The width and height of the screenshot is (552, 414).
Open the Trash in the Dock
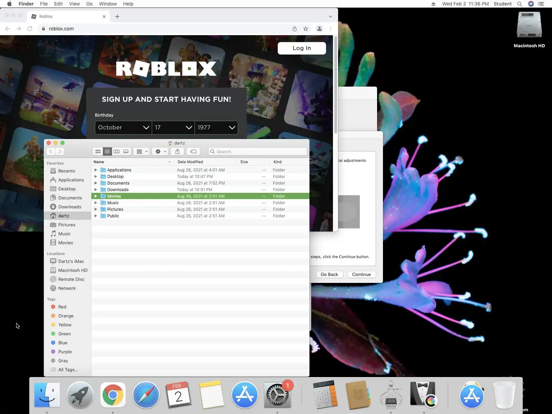tap(504, 395)
